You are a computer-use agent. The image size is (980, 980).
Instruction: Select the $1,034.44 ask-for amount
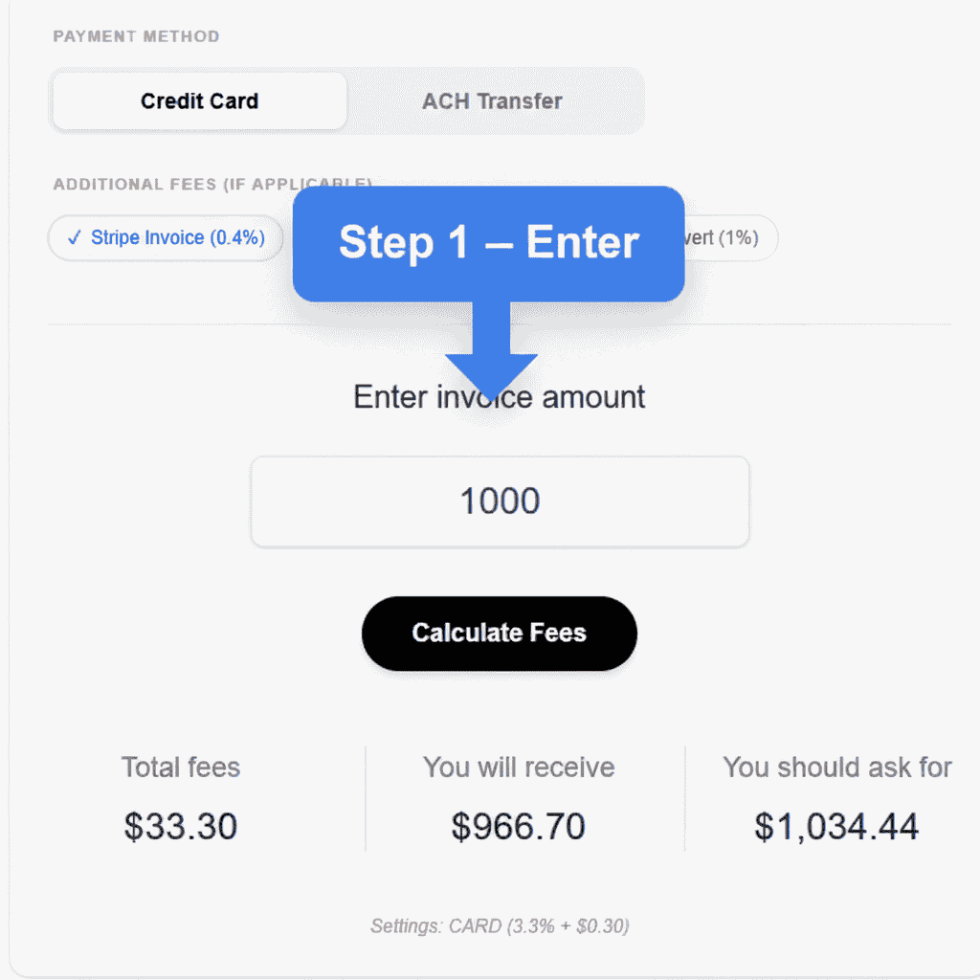(836, 826)
